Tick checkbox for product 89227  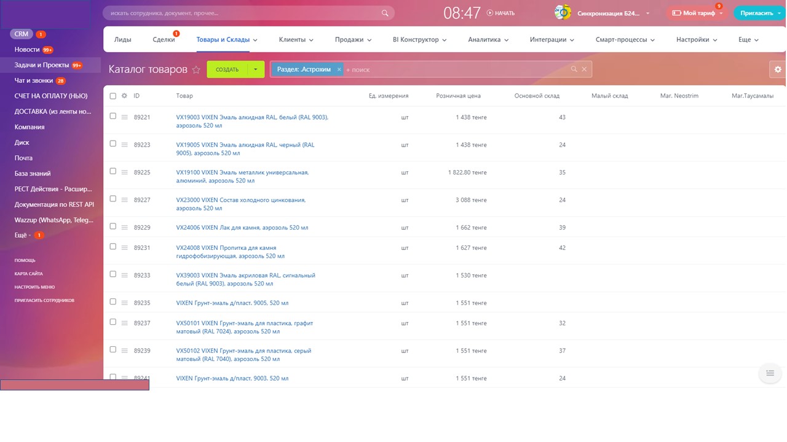coord(113,199)
